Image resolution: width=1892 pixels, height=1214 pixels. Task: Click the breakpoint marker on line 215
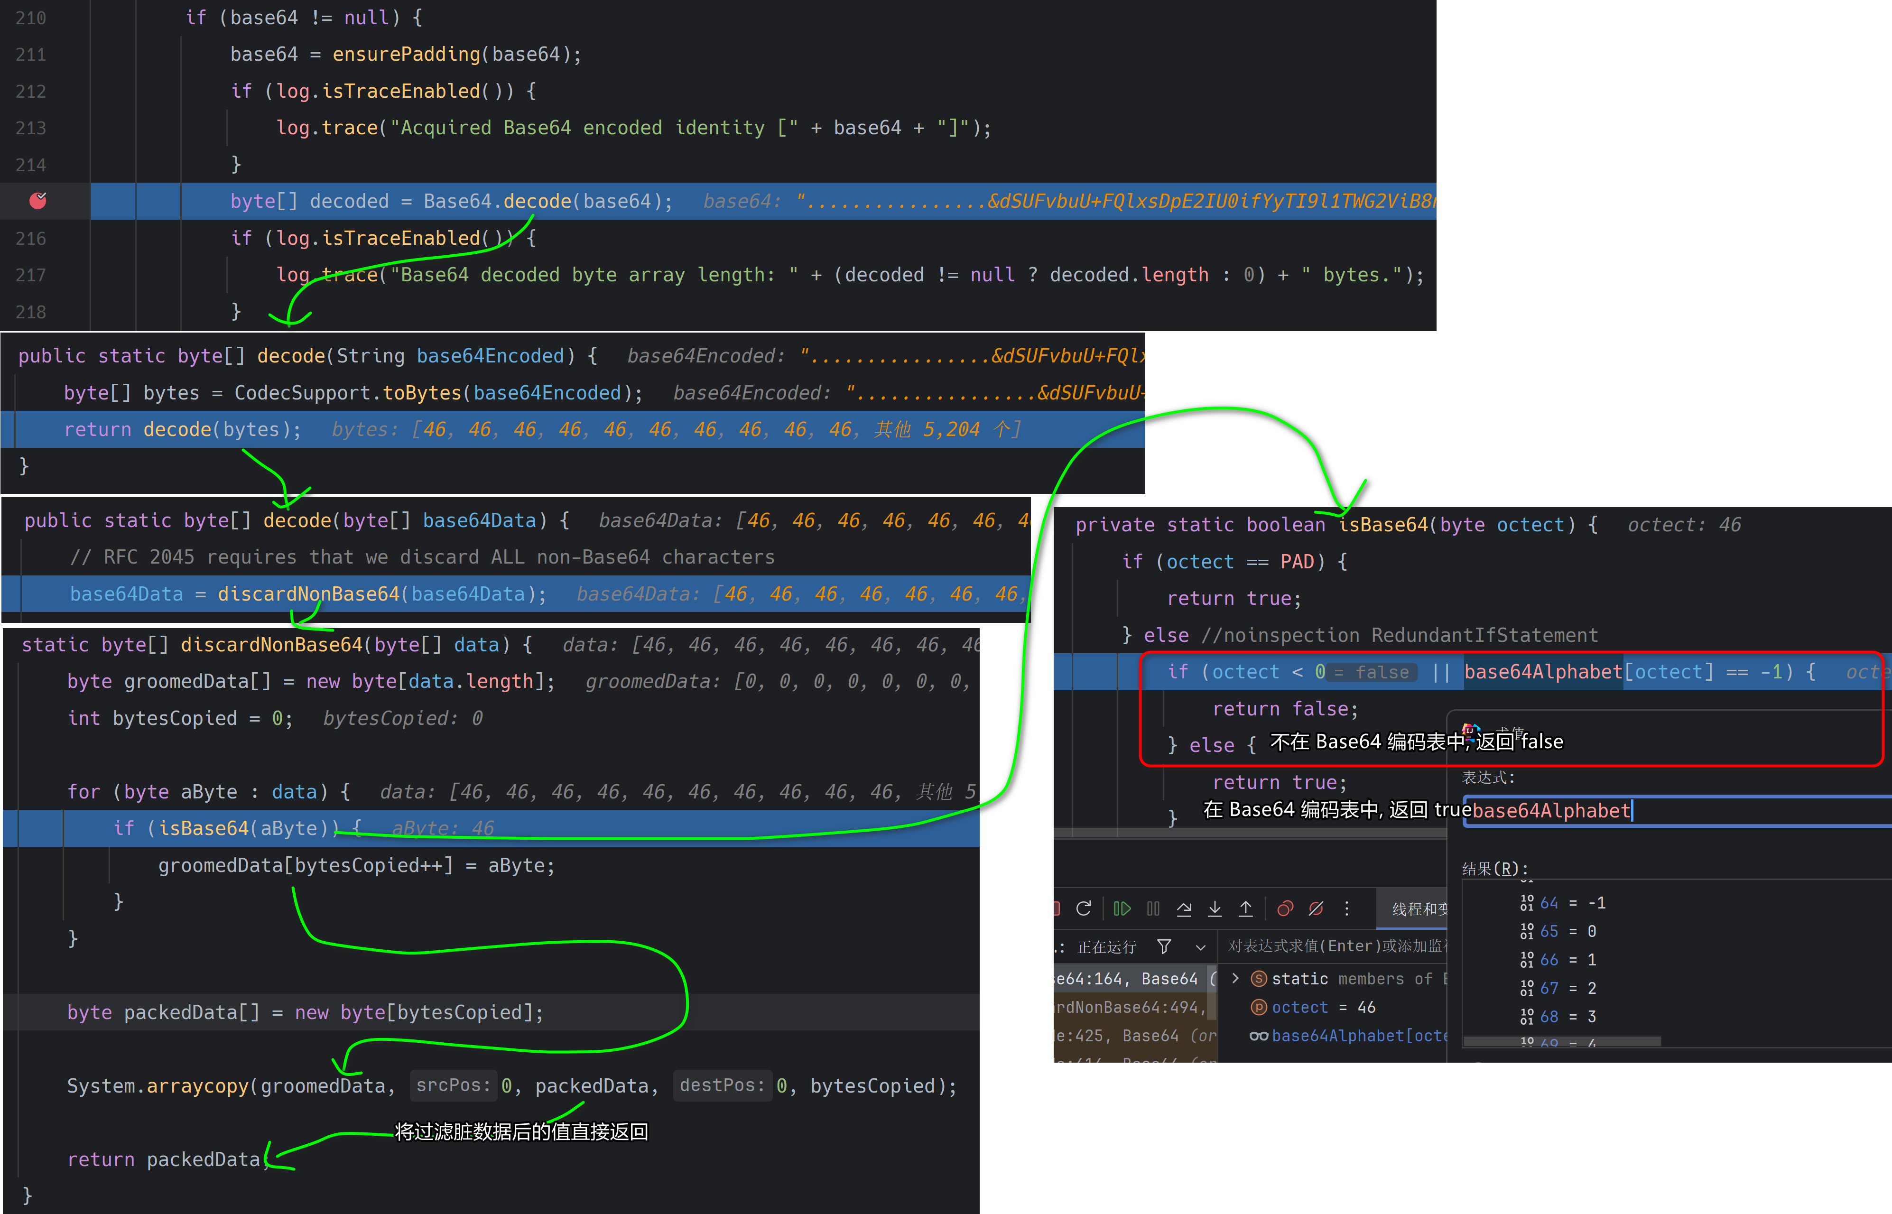coord(38,201)
